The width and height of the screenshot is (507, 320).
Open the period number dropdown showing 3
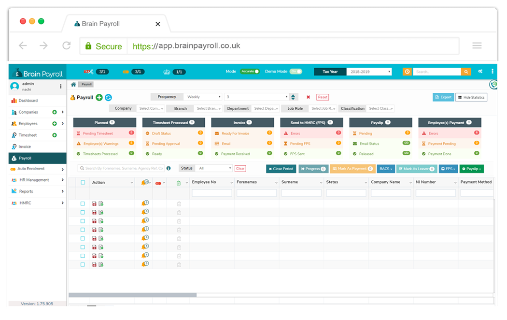click(256, 97)
